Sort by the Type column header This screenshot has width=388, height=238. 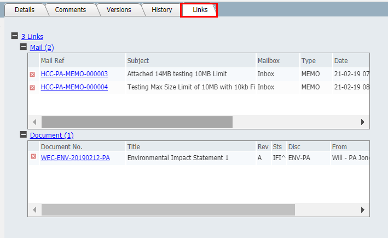pyautogui.click(x=316, y=60)
